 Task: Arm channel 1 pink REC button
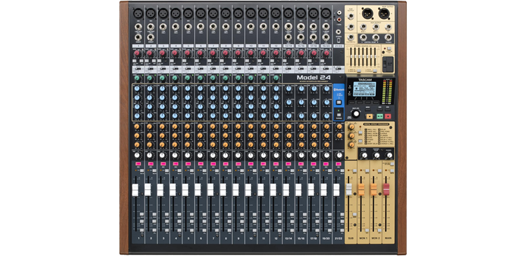pyautogui.click(x=138, y=163)
